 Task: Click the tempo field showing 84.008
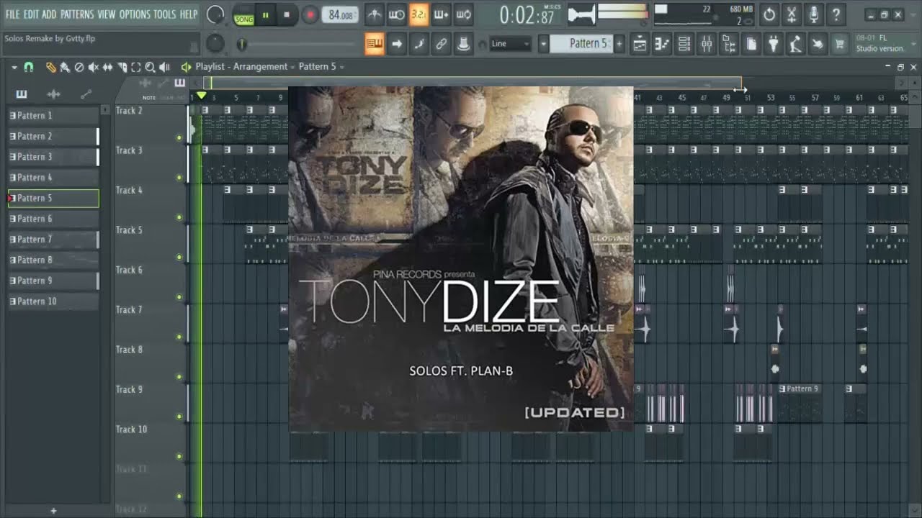340,15
